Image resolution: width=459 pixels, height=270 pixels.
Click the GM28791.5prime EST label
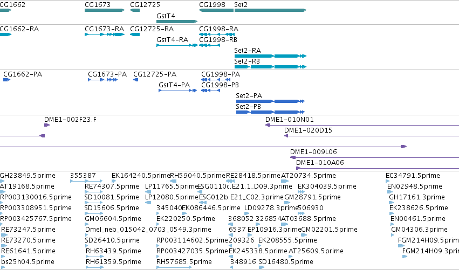pos(312,197)
